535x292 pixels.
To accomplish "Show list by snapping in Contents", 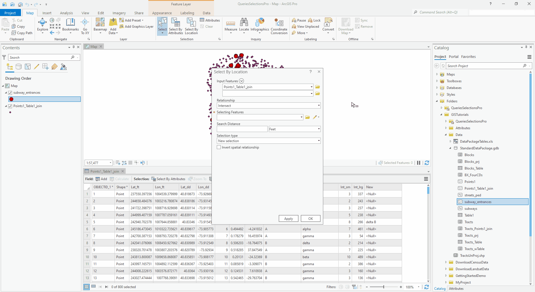I will [x=46, y=67].
